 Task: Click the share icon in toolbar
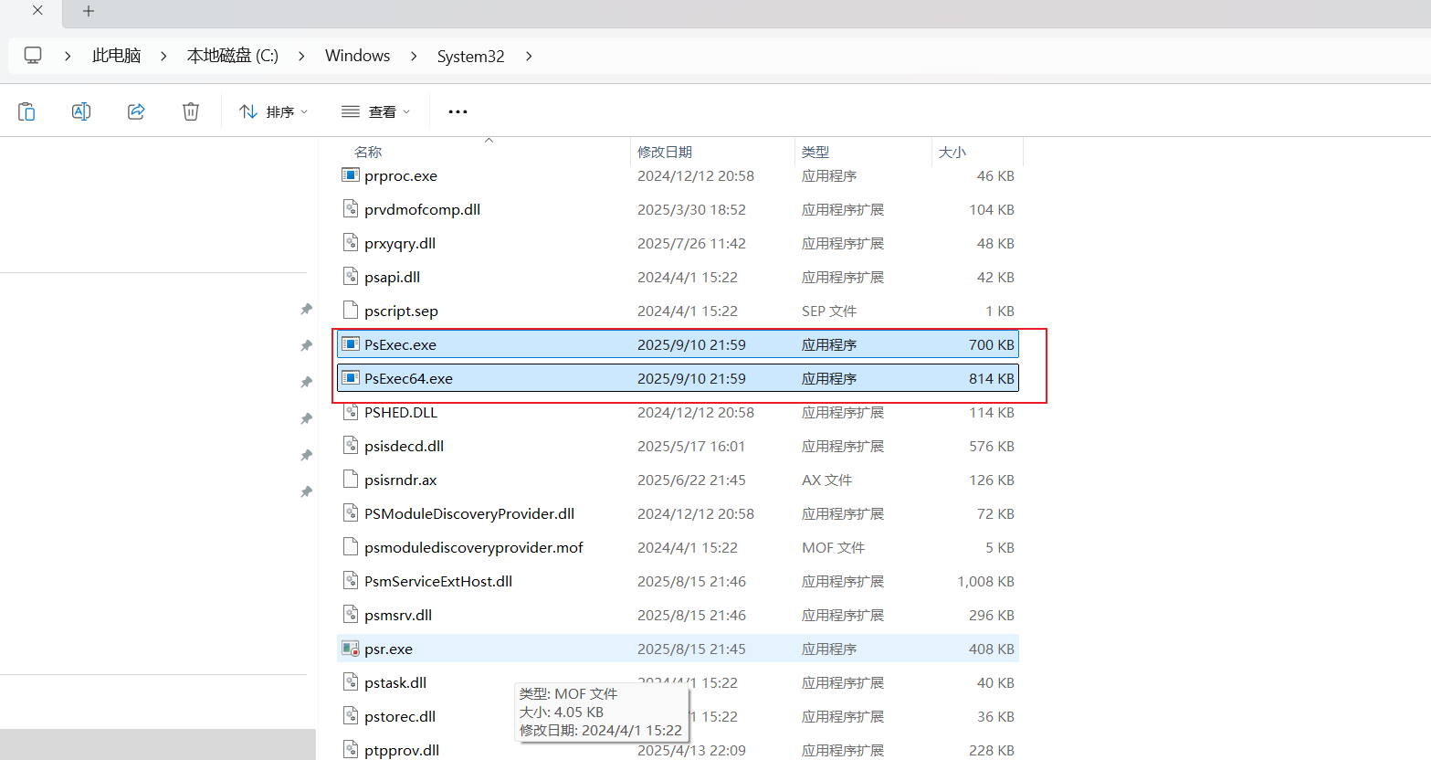click(136, 111)
